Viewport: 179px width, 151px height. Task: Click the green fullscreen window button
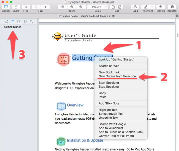[x=11, y=2]
